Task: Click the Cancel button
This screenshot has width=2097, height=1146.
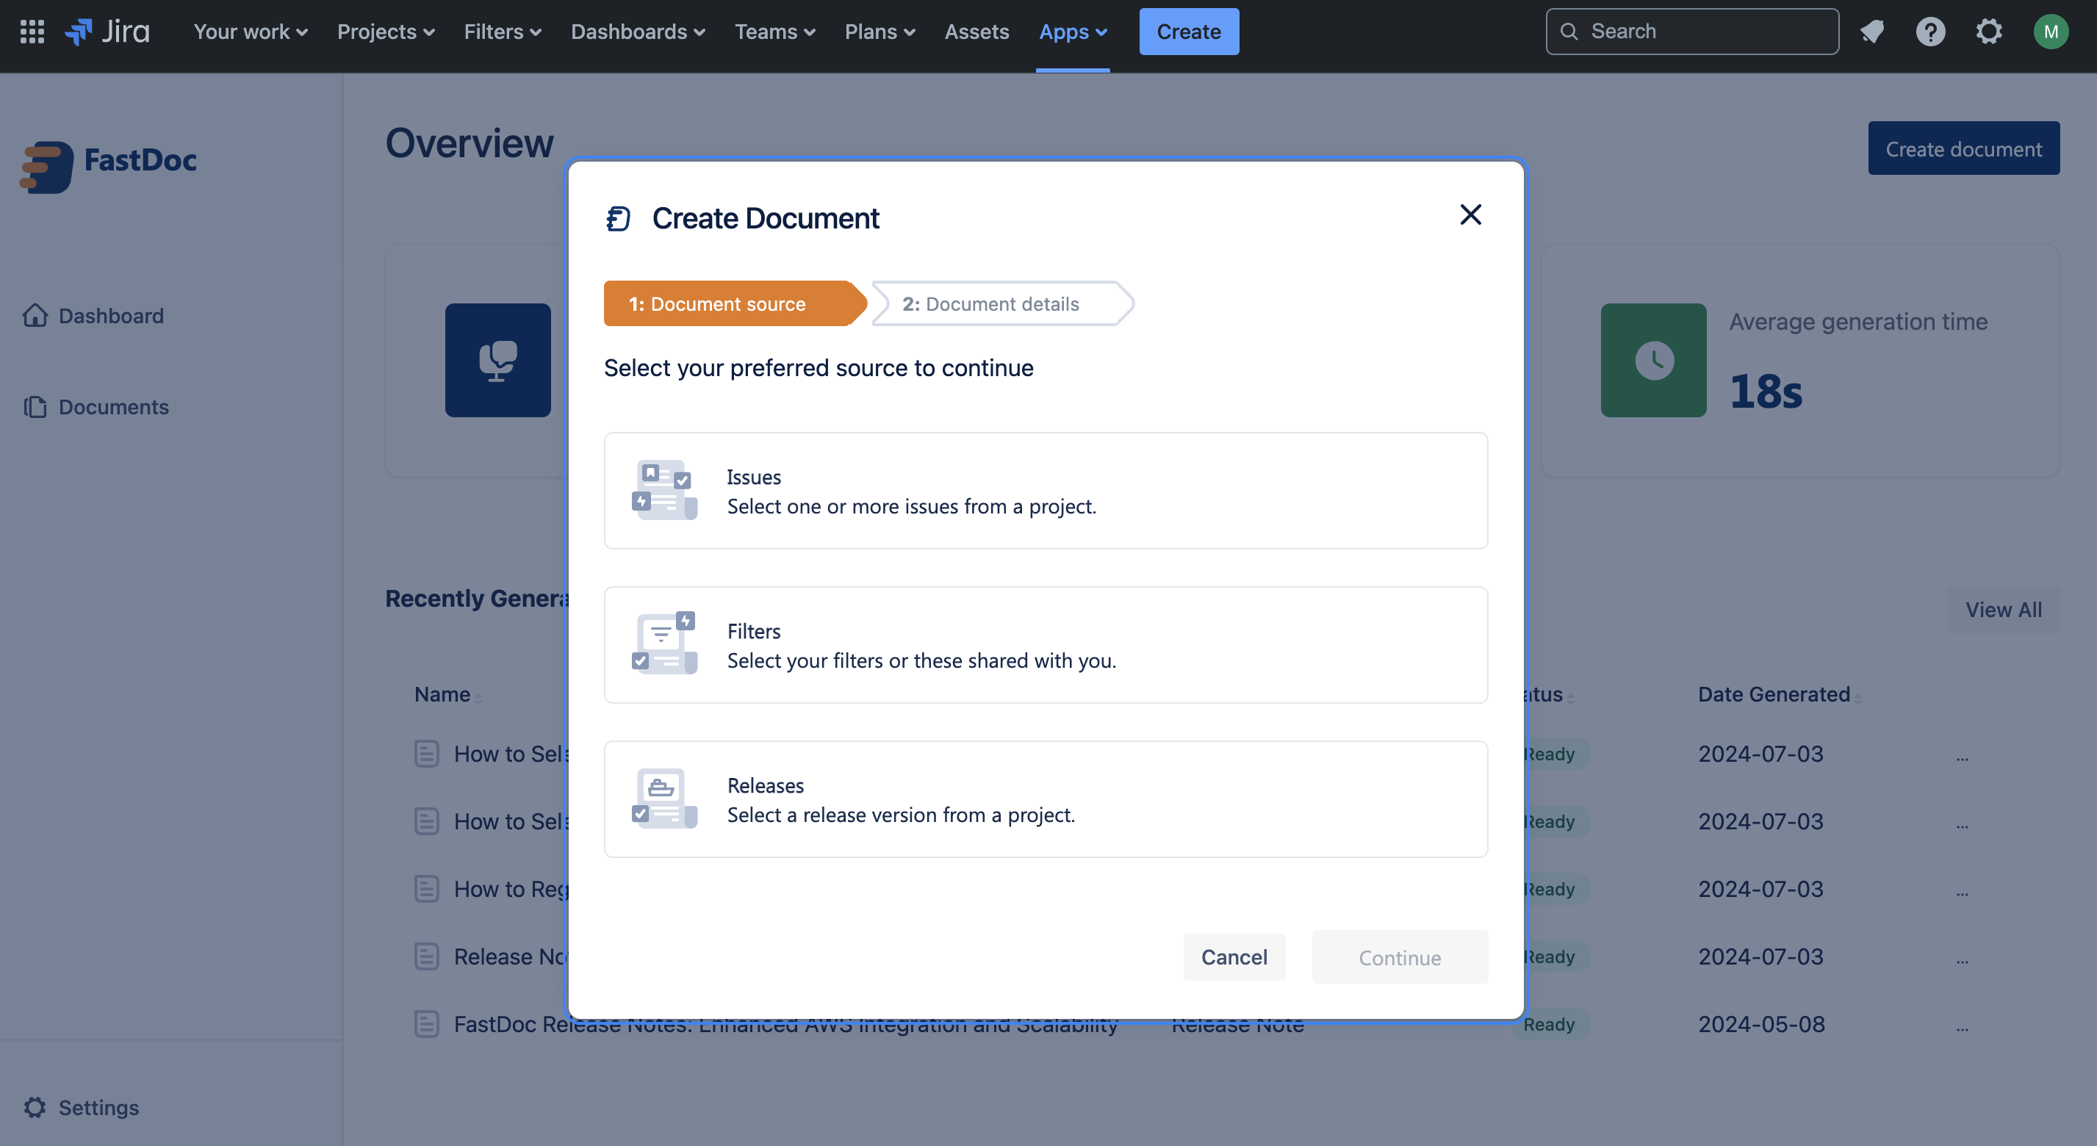Action: tap(1233, 957)
